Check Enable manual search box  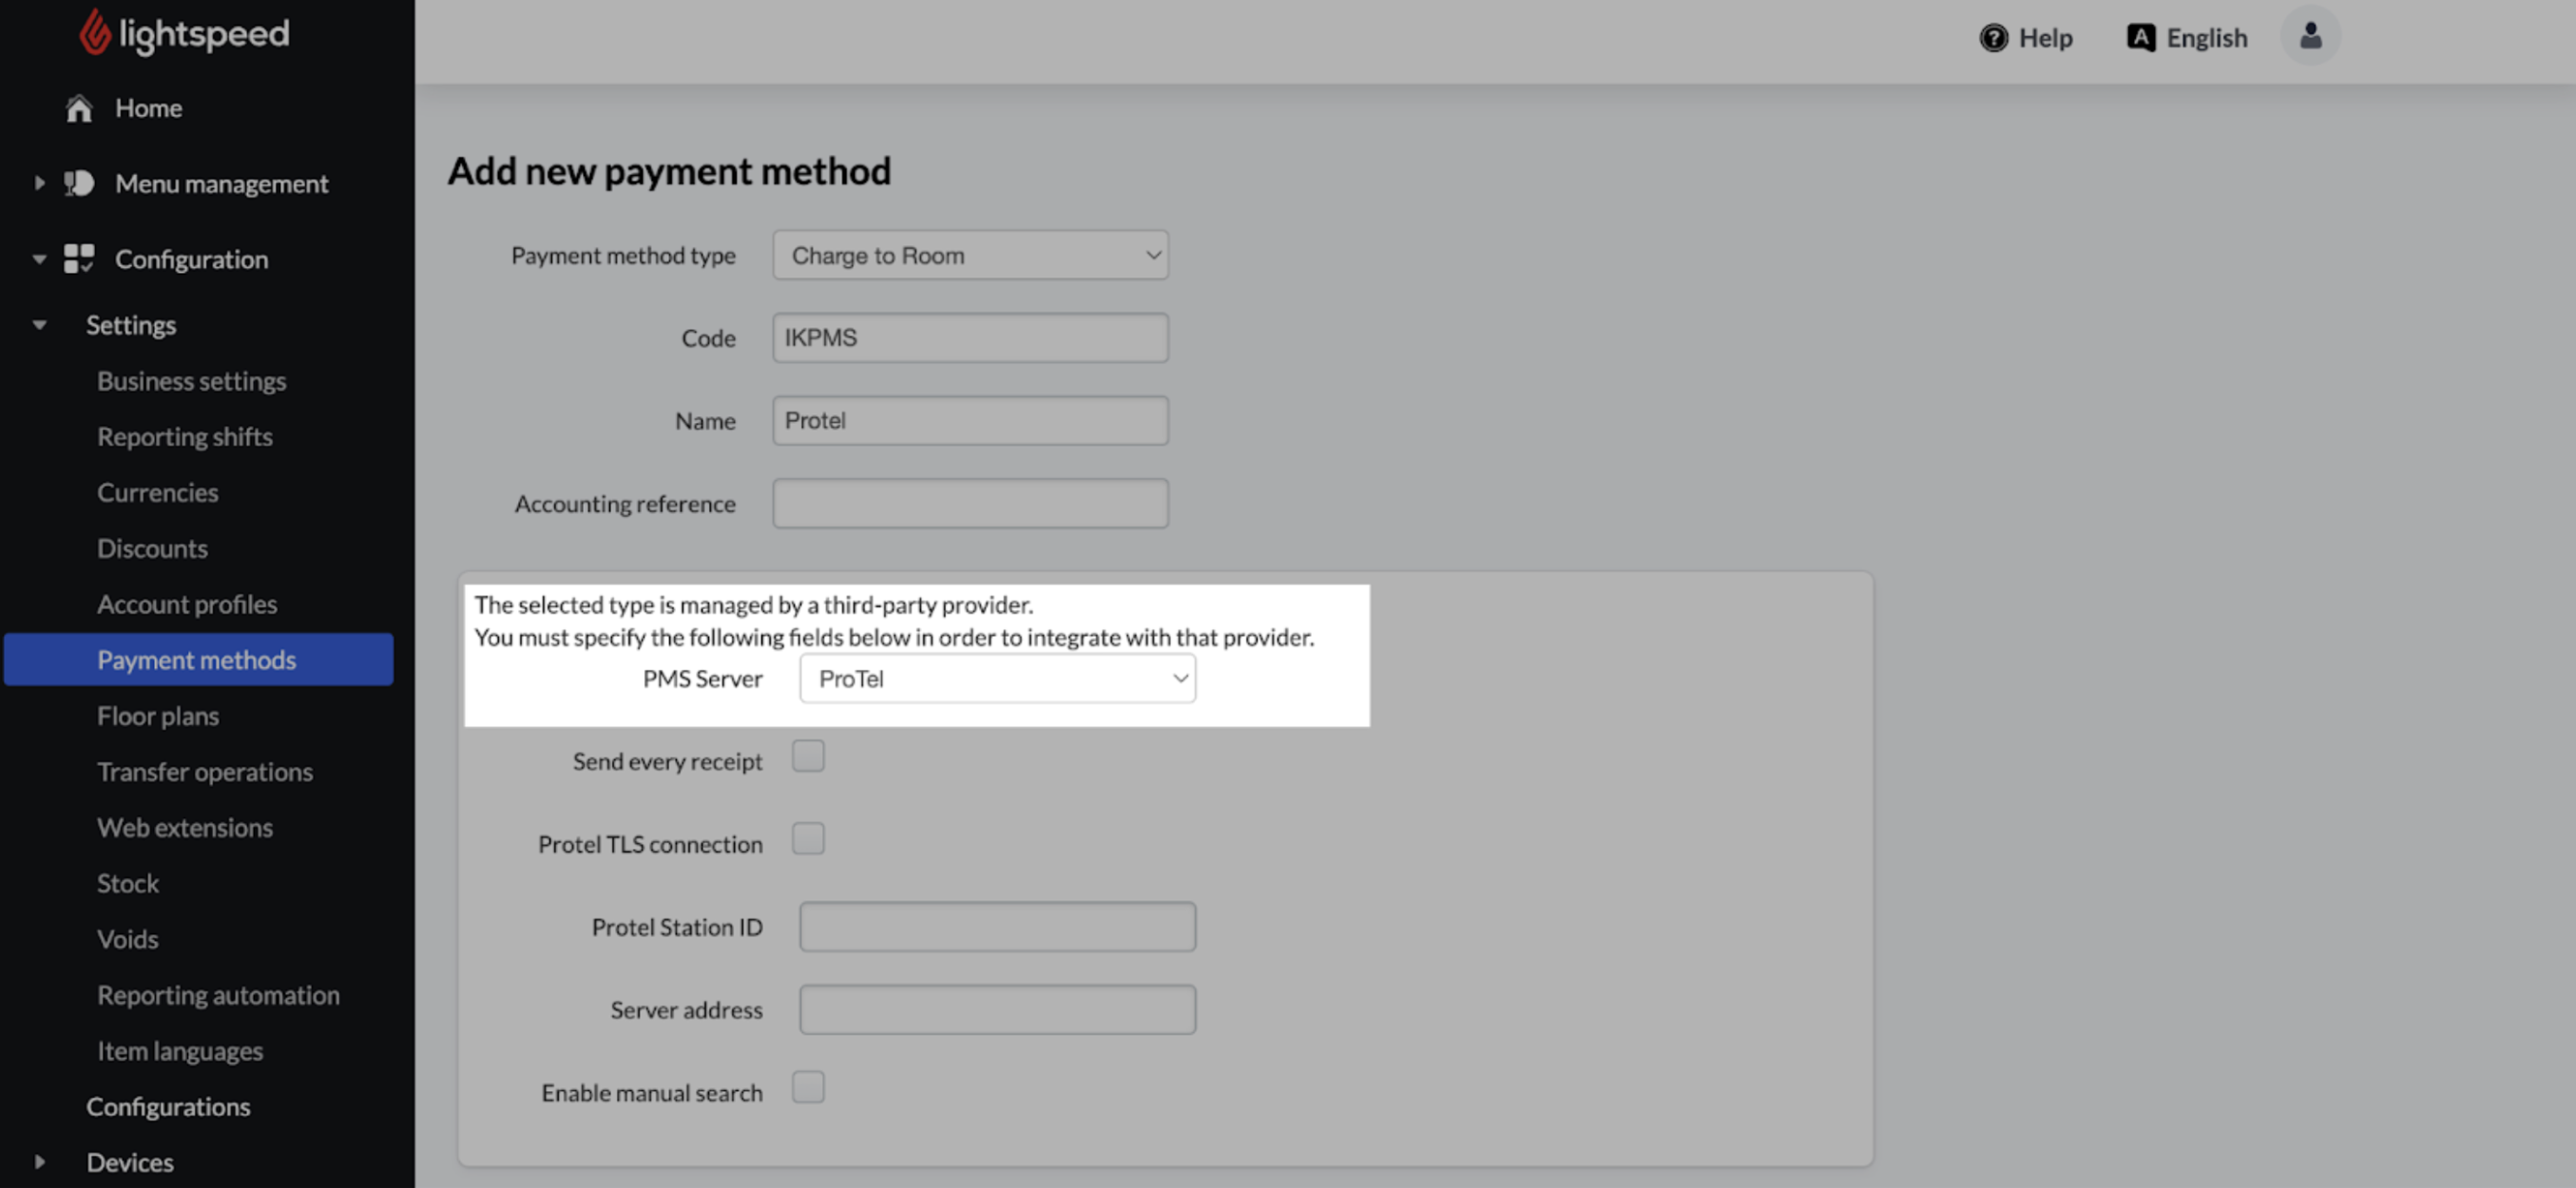pyautogui.click(x=808, y=1087)
